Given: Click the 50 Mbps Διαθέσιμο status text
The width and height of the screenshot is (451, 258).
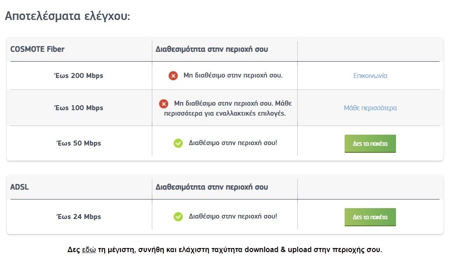Looking at the screenshot, I should click(233, 143).
